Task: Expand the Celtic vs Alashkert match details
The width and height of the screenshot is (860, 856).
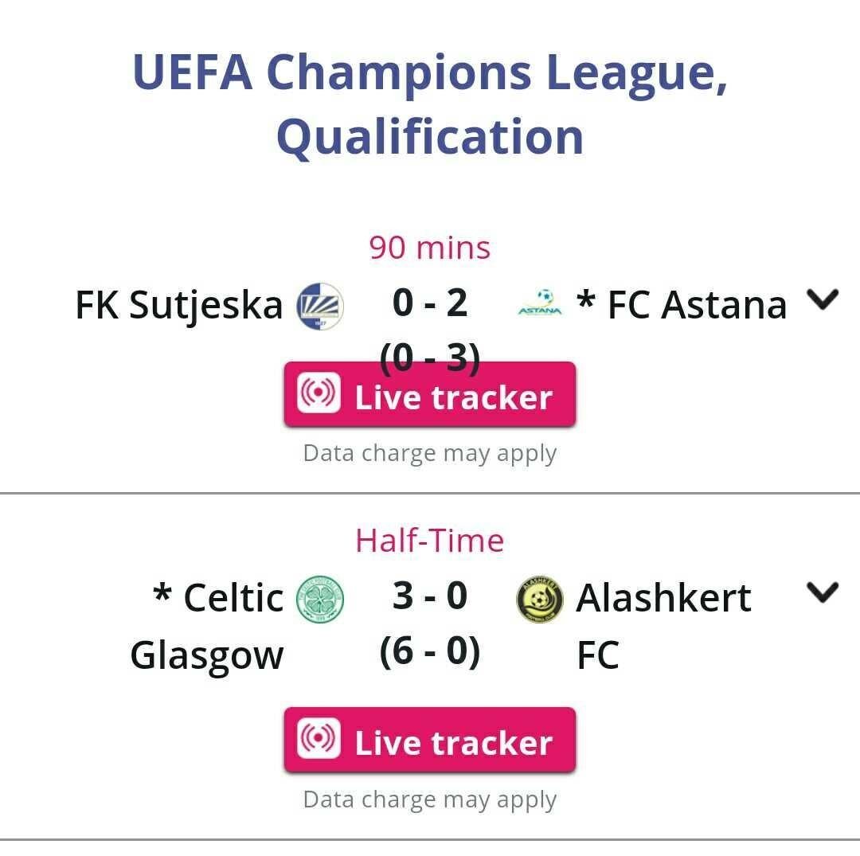Action: pyautogui.click(x=823, y=592)
